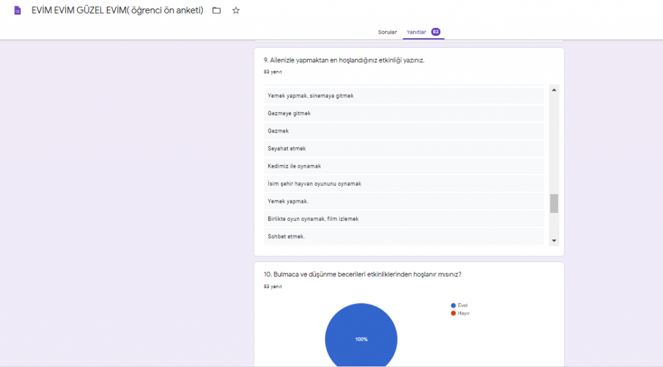This screenshot has height=367, width=663.
Task: Switch to the Sorular tab
Action: pos(387,32)
